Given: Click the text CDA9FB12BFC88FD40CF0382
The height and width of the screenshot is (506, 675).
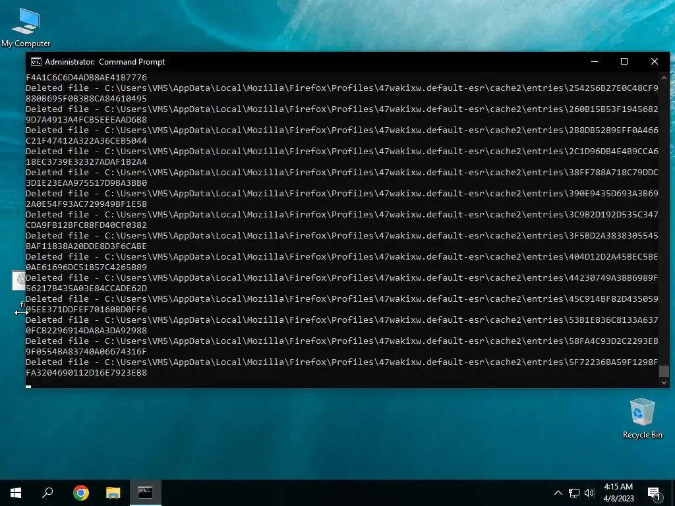Looking at the screenshot, I should [x=86, y=225].
